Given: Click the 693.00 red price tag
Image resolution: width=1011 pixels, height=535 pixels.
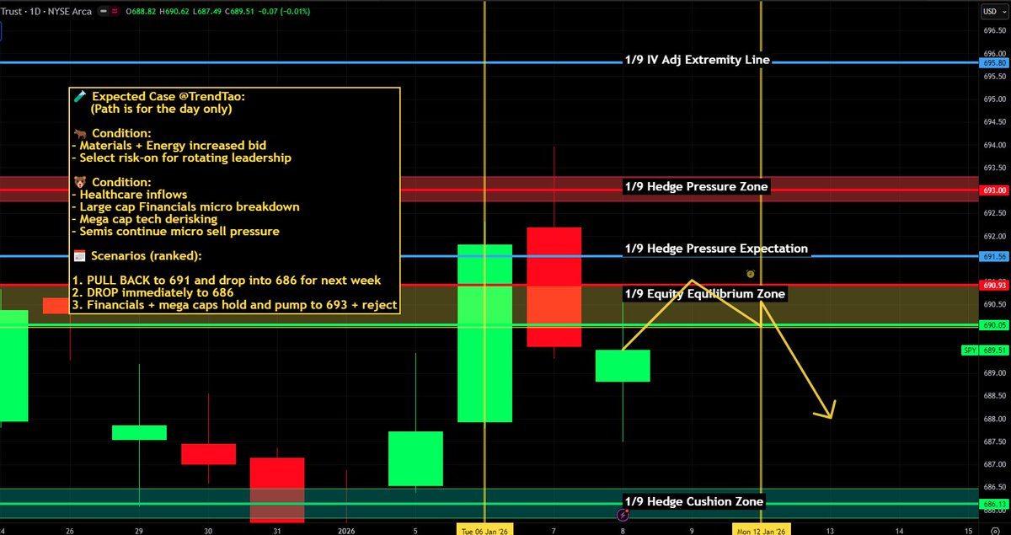Looking at the screenshot, I should [992, 190].
